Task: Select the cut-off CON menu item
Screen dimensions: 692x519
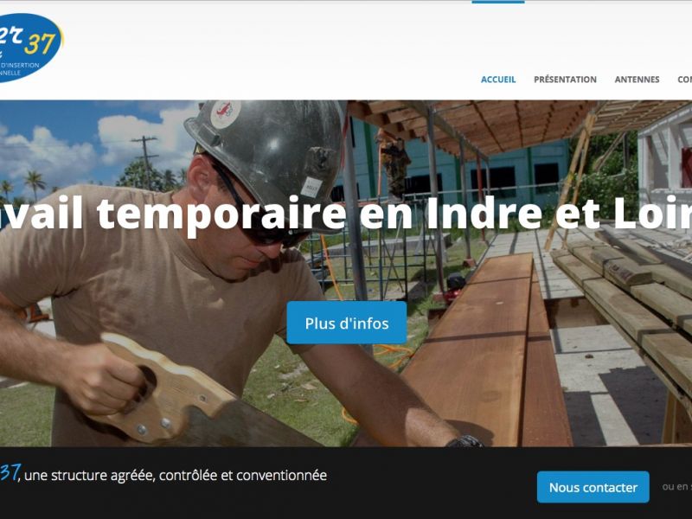Action: (684, 80)
